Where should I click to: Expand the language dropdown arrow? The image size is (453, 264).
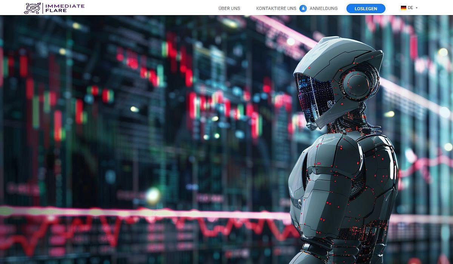(x=416, y=8)
